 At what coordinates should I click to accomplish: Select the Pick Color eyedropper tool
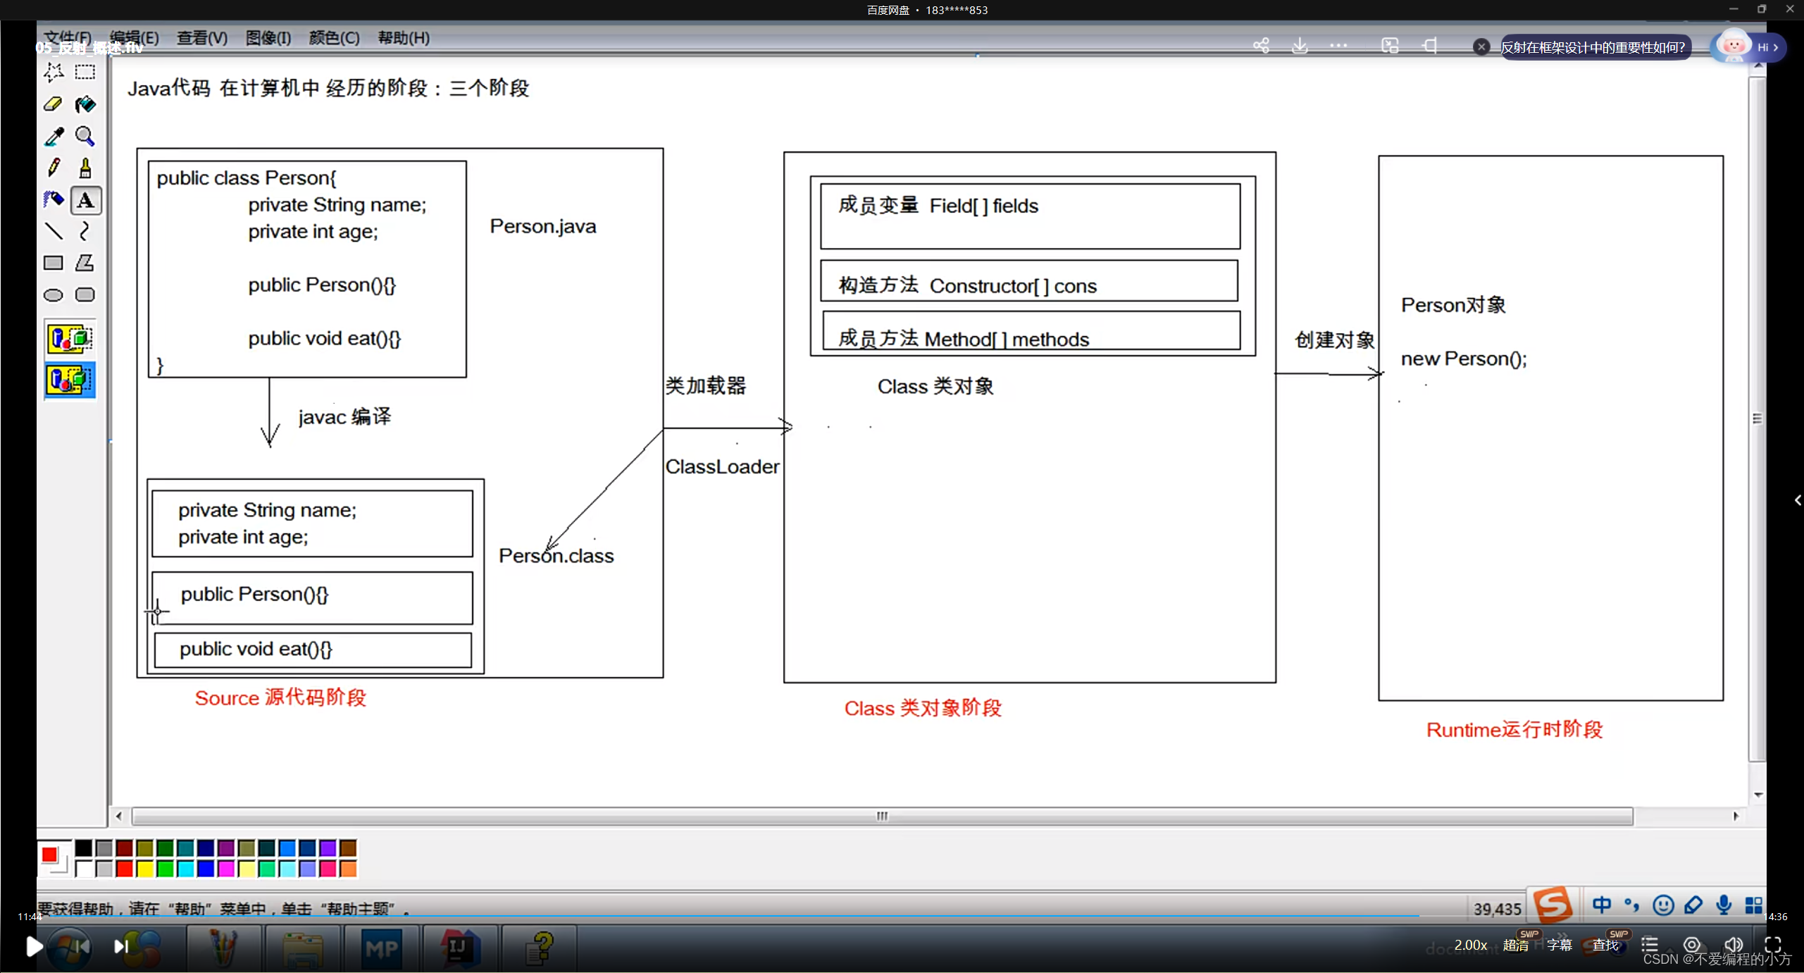coord(54,136)
